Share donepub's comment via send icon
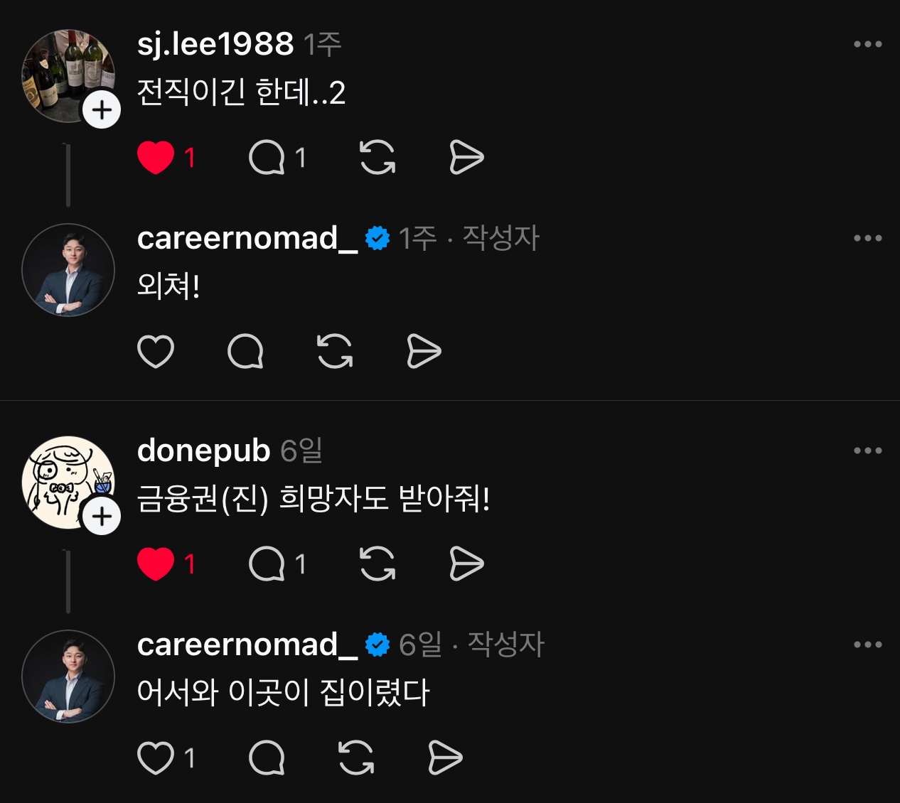The width and height of the screenshot is (900, 803). (x=466, y=564)
